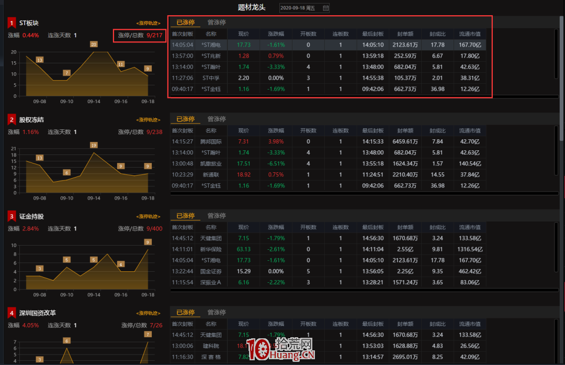The height and width of the screenshot is (365, 565).
Task: Click the rank 2 badge beside 股权冻结
Action: [12, 120]
